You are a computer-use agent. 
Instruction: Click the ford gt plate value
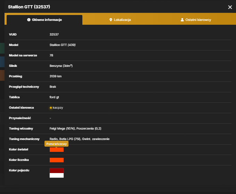pos(54,97)
